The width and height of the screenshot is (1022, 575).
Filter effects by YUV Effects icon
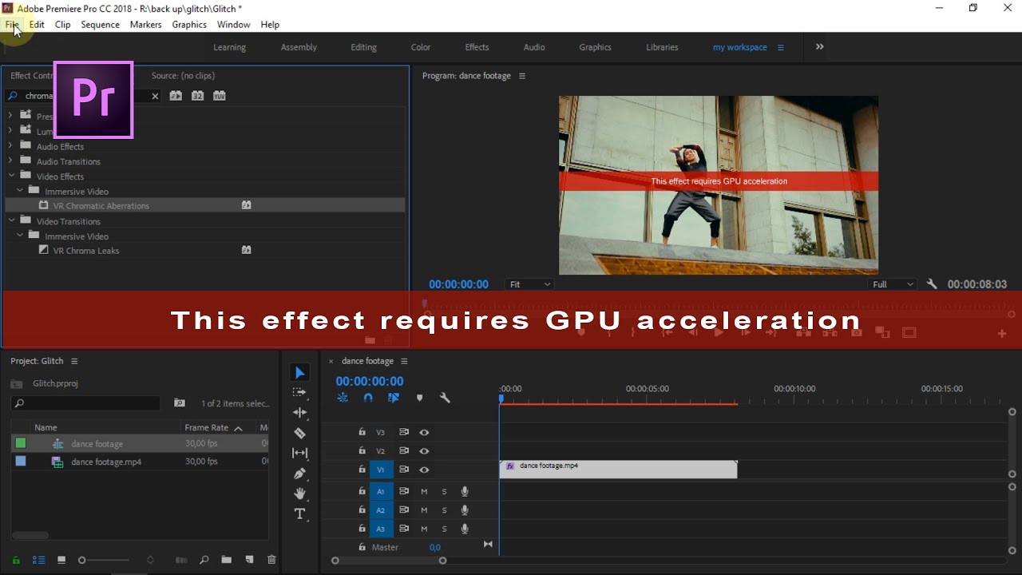point(219,96)
